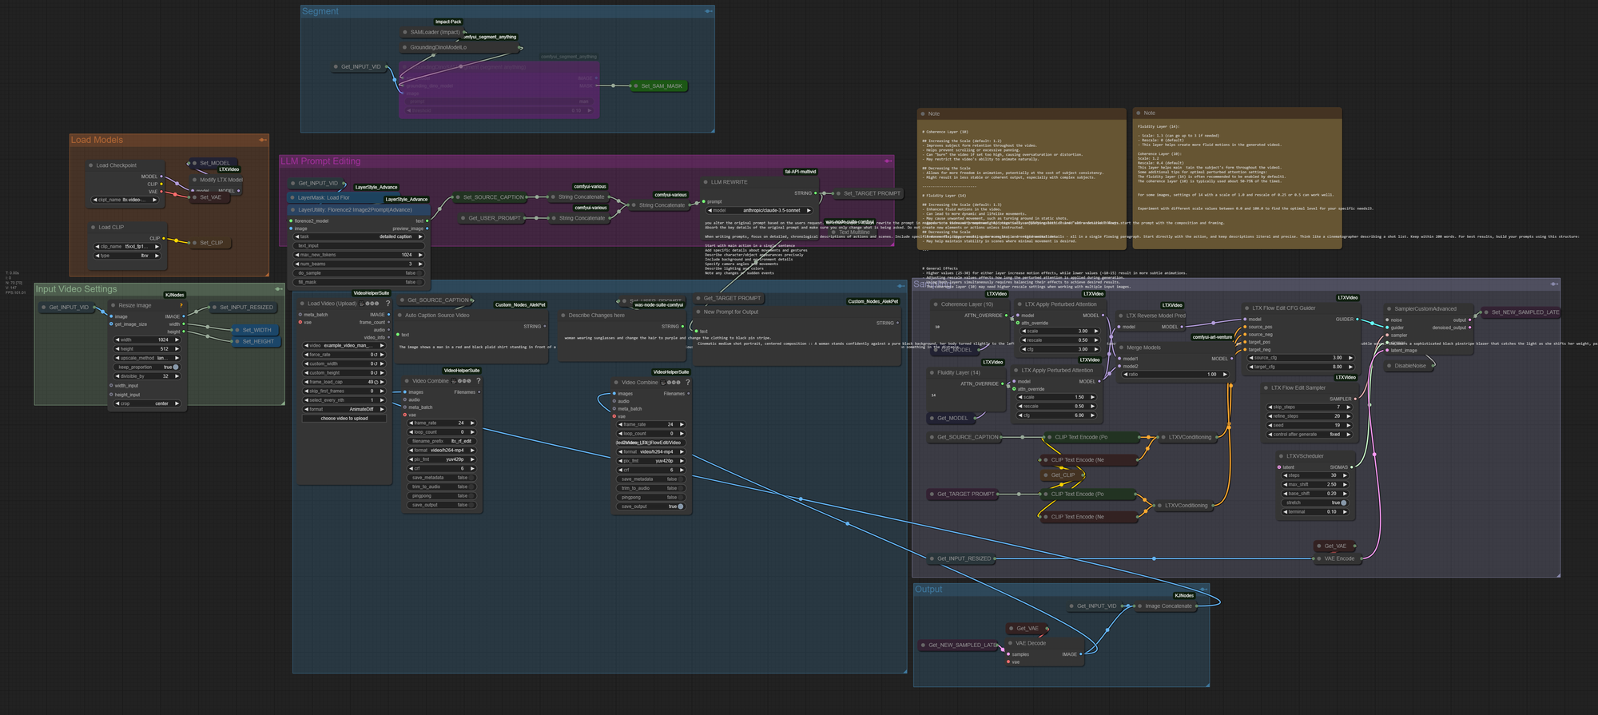This screenshot has height=715, width=1598.
Task: Select the Set_NEW_SAMPLED_LATE node
Action: point(1521,312)
